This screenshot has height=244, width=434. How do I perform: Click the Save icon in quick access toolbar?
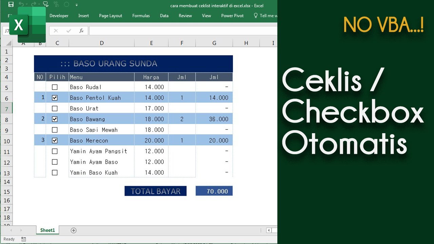pos(11,5)
